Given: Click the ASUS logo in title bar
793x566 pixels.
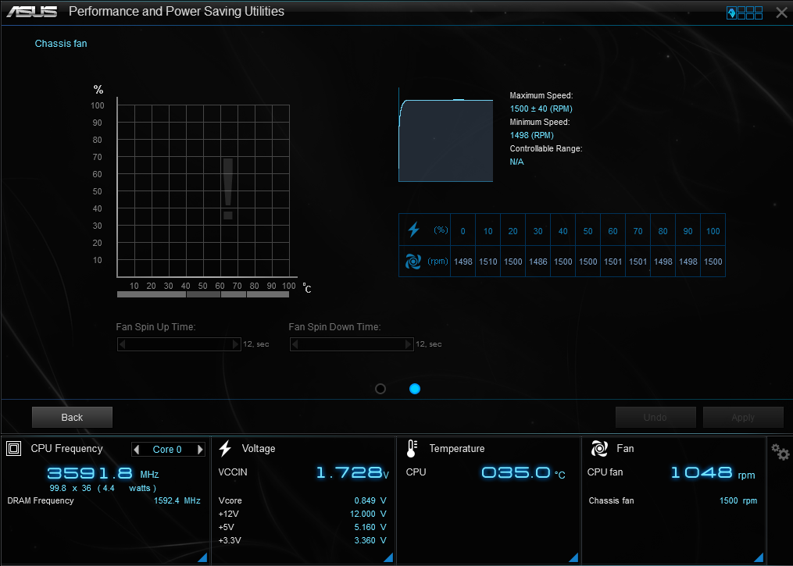Looking at the screenshot, I should coord(32,12).
